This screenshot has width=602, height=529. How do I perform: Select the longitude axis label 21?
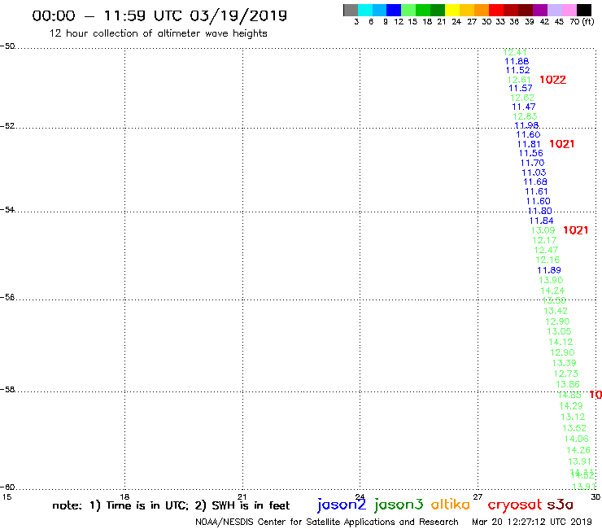click(242, 496)
